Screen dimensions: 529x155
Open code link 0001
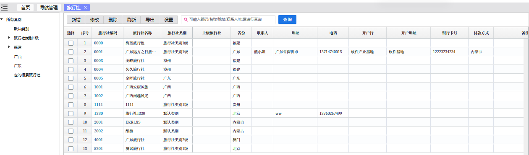[98, 52]
